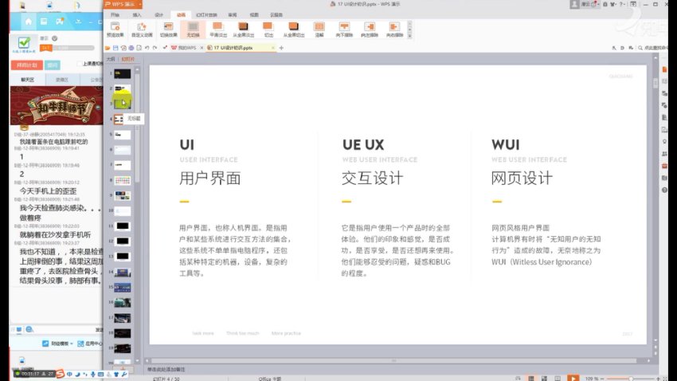677x381 pixels.
Task: Select the 无切换 no-transition effect
Action: click(192, 29)
